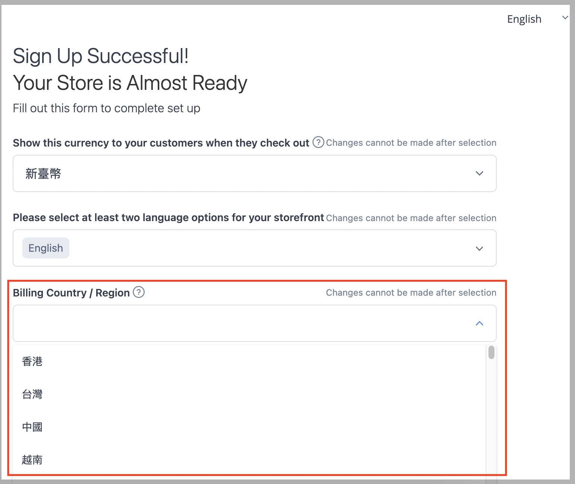Click the currency help question mark icon

318,142
